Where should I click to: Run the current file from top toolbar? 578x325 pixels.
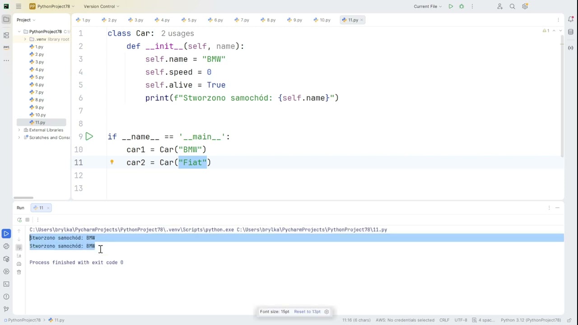click(451, 6)
